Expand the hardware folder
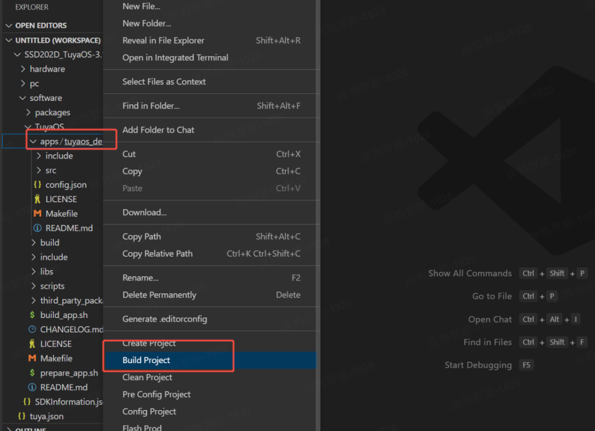This screenshot has width=595, height=431. [x=23, y=69]
